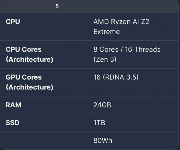Click (Architecture) beneath CPU Cores
The height and width of the screenshot is (150, 180).
(x=30, y=59)
